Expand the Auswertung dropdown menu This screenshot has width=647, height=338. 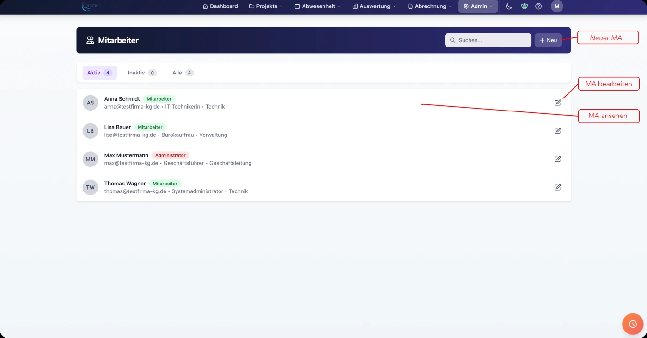(374, 6)
